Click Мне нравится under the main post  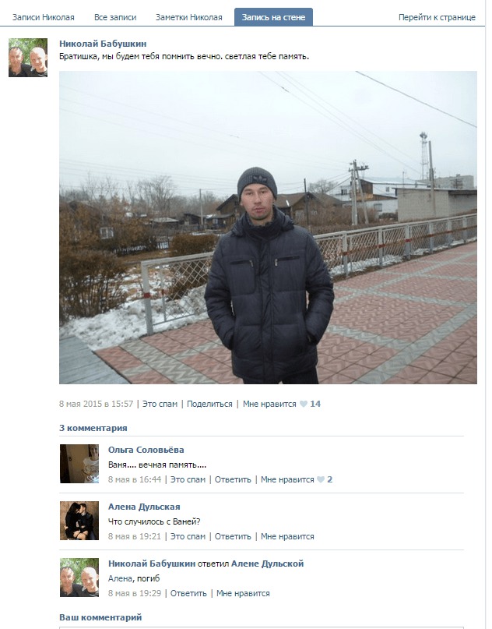[269, 404]
